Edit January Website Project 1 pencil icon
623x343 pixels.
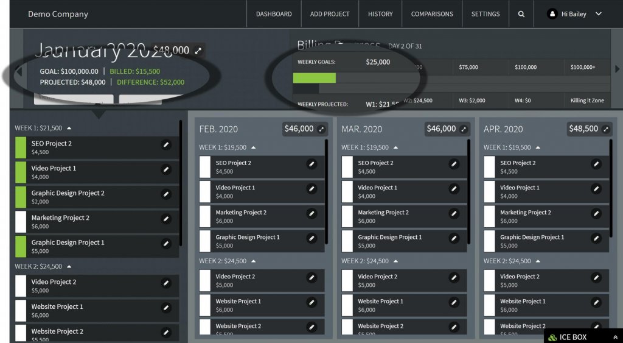pos(166,308)
